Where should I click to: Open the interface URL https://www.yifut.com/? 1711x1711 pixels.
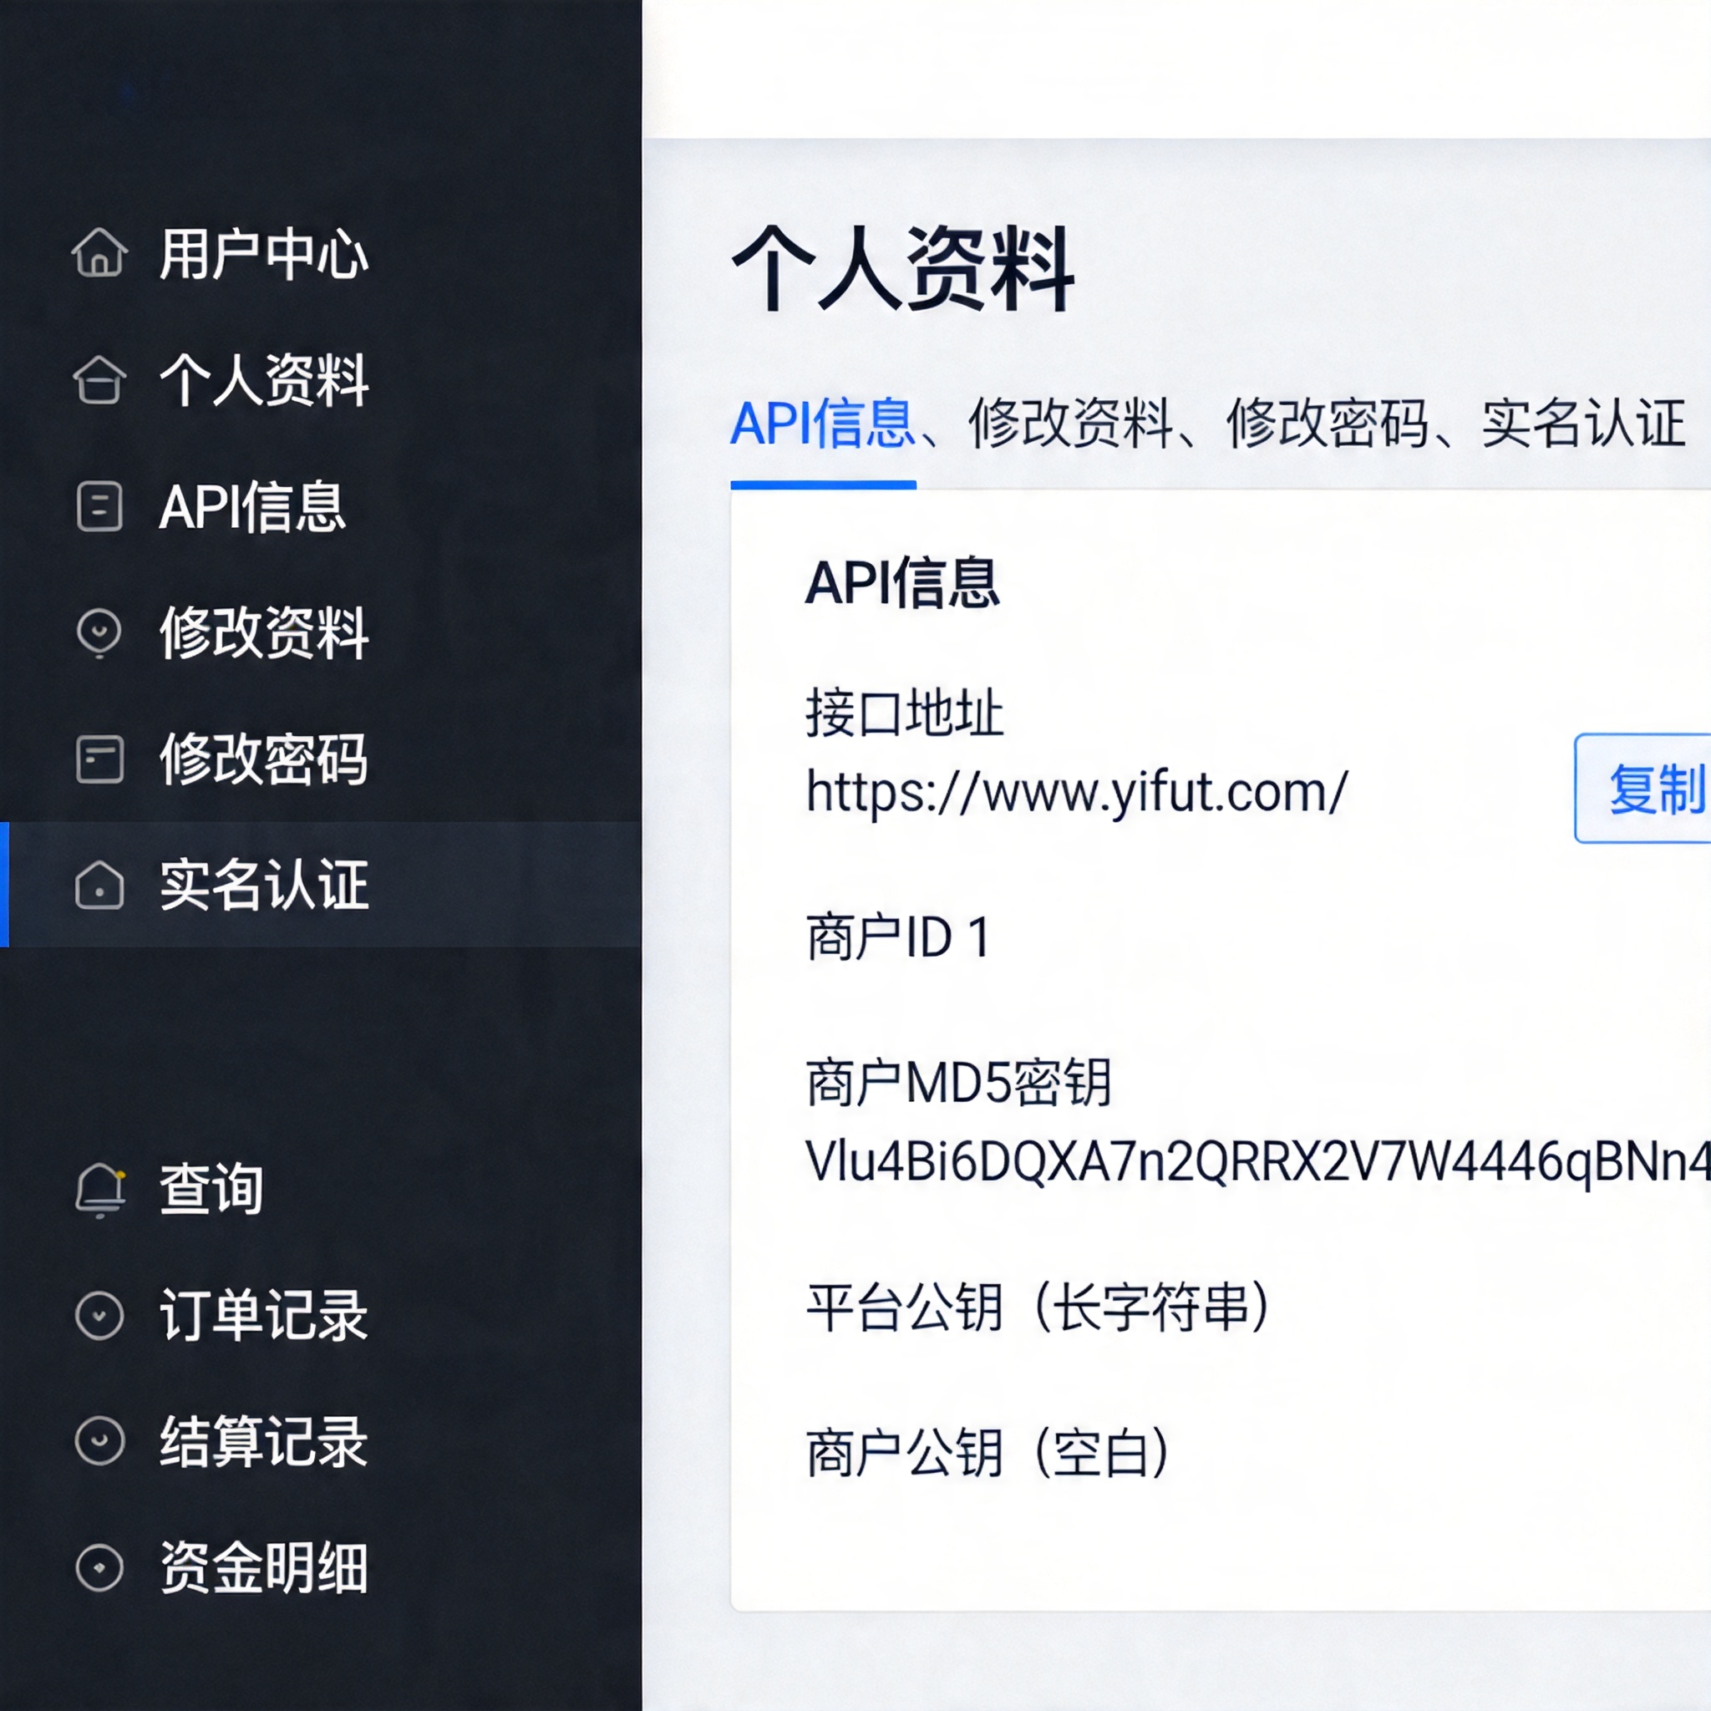pos(1076,791)
